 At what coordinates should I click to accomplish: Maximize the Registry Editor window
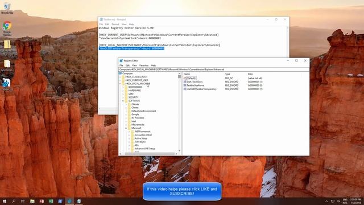tap(296, 61)
